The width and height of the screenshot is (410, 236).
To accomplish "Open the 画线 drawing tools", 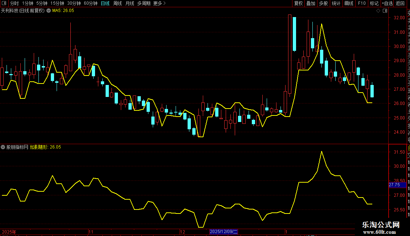I will point(349,3).
